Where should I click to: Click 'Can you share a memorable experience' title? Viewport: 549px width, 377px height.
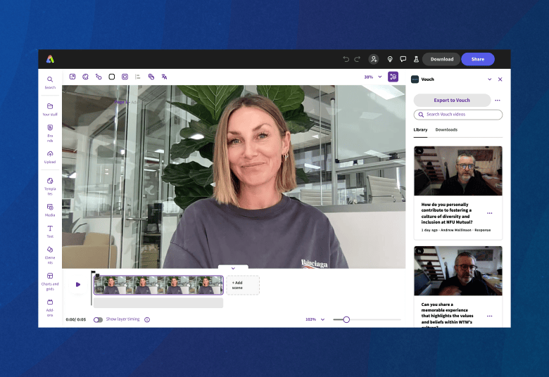pyautogui.click(x=447, y=314)
